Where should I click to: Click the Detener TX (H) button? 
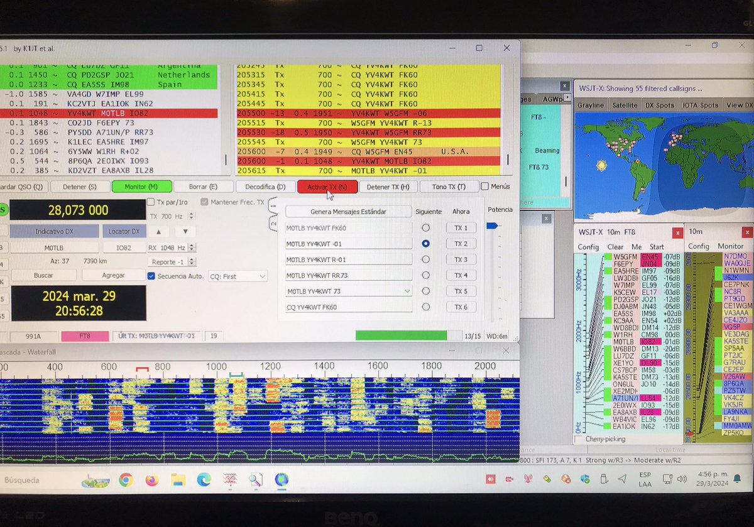point(388,187)
